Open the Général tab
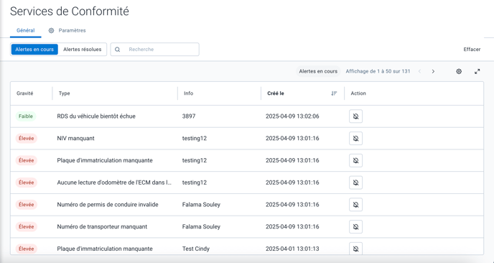Viewport: 494px width, 263px height. 26,31
